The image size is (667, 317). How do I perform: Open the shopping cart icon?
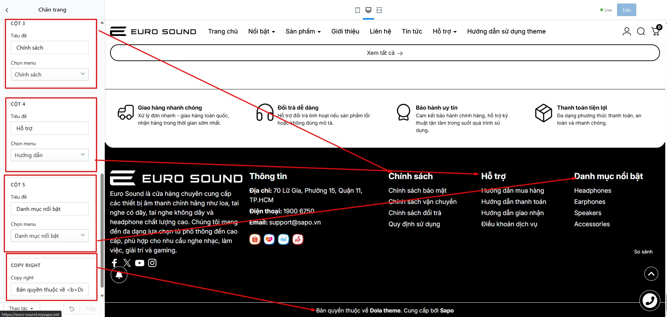tap(656, 31)
